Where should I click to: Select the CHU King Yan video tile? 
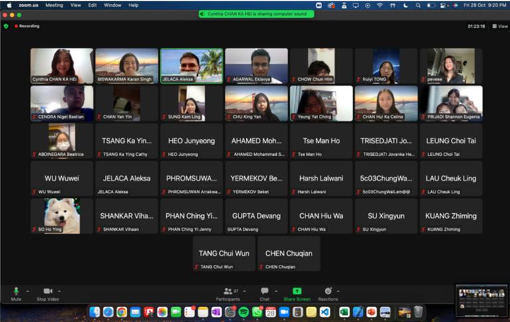tap(256, 104)
